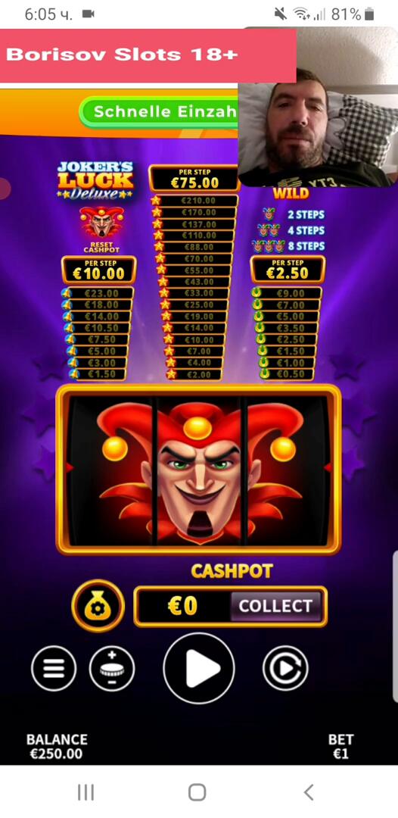Tap the €210.00 star ladder row
Viewport: 398px width, 818px height.
click(x=194, y=200)
